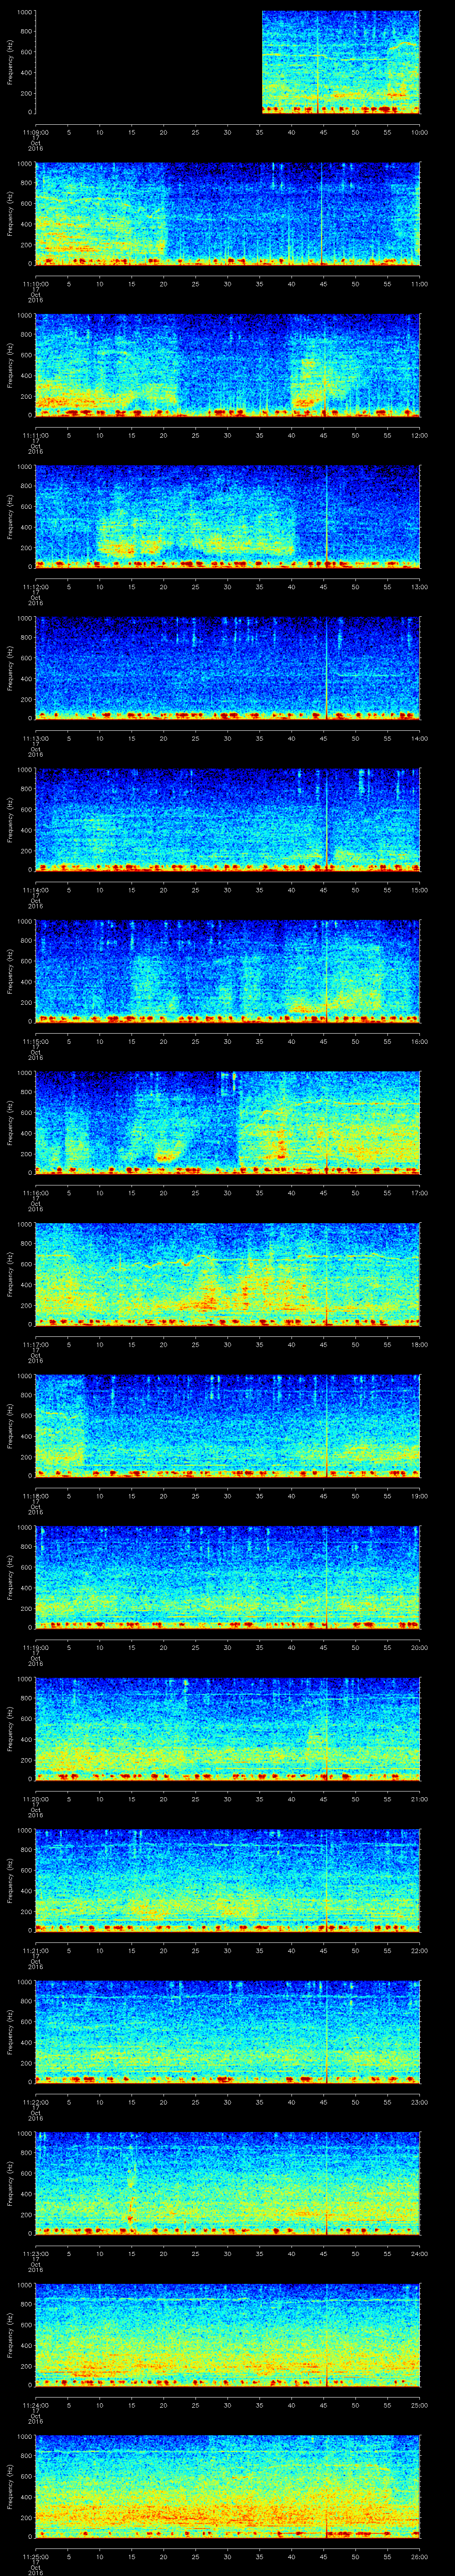Viewport: 455px width, 2576px height.
Task: Click the vertical 45-second line in the 11:14:00 panel
Action: [x=327, y=820]
